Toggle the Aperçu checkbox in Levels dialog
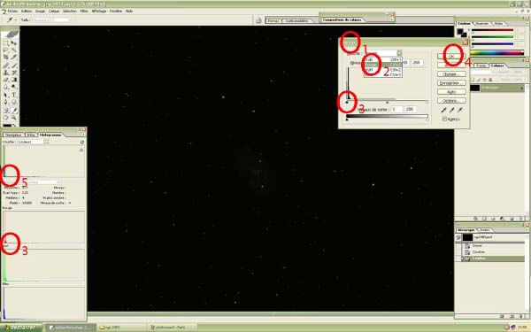Screen dimensions: 531x332 [x=444, y=119]
